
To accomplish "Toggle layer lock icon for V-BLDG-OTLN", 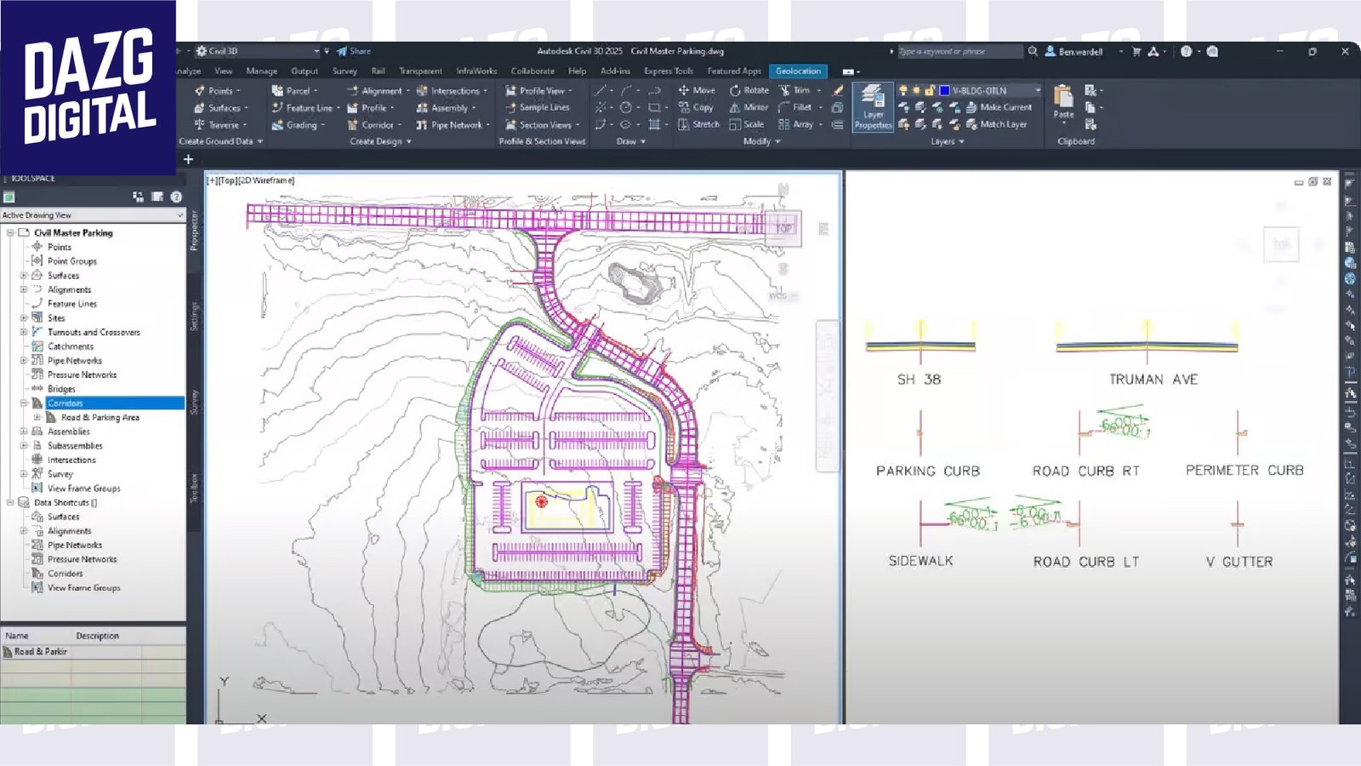I will pyautogui.click(x=930, y=90).
